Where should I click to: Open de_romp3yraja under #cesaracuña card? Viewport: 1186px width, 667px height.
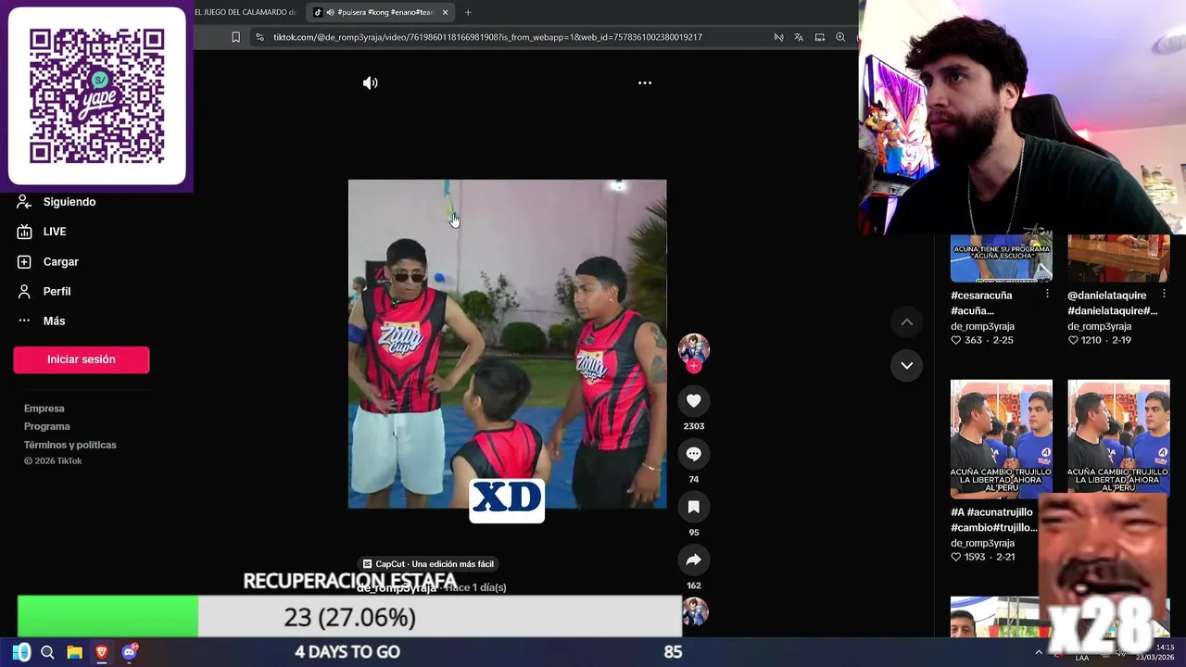[x=982, y=326]
